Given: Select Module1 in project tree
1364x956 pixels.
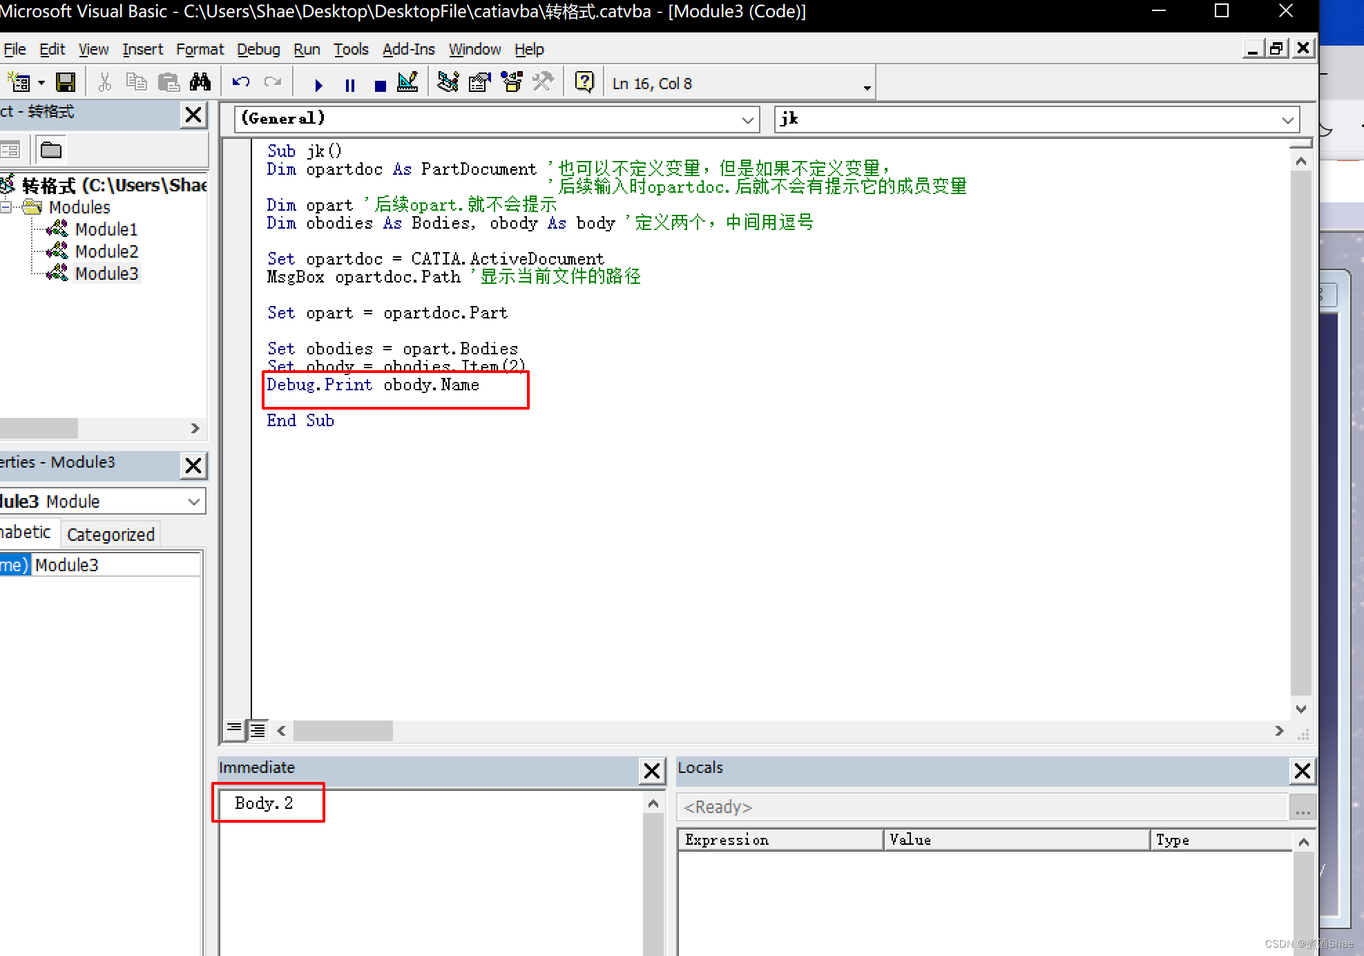Looking at the screenshot, I should point(106,229).
